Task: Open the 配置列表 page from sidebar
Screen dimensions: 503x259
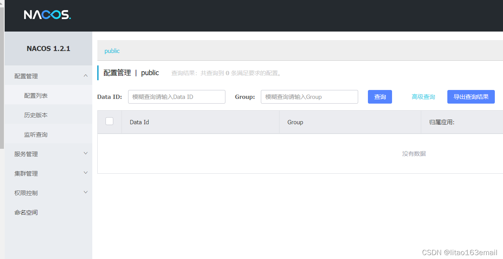Action: [x=35, y=95]
